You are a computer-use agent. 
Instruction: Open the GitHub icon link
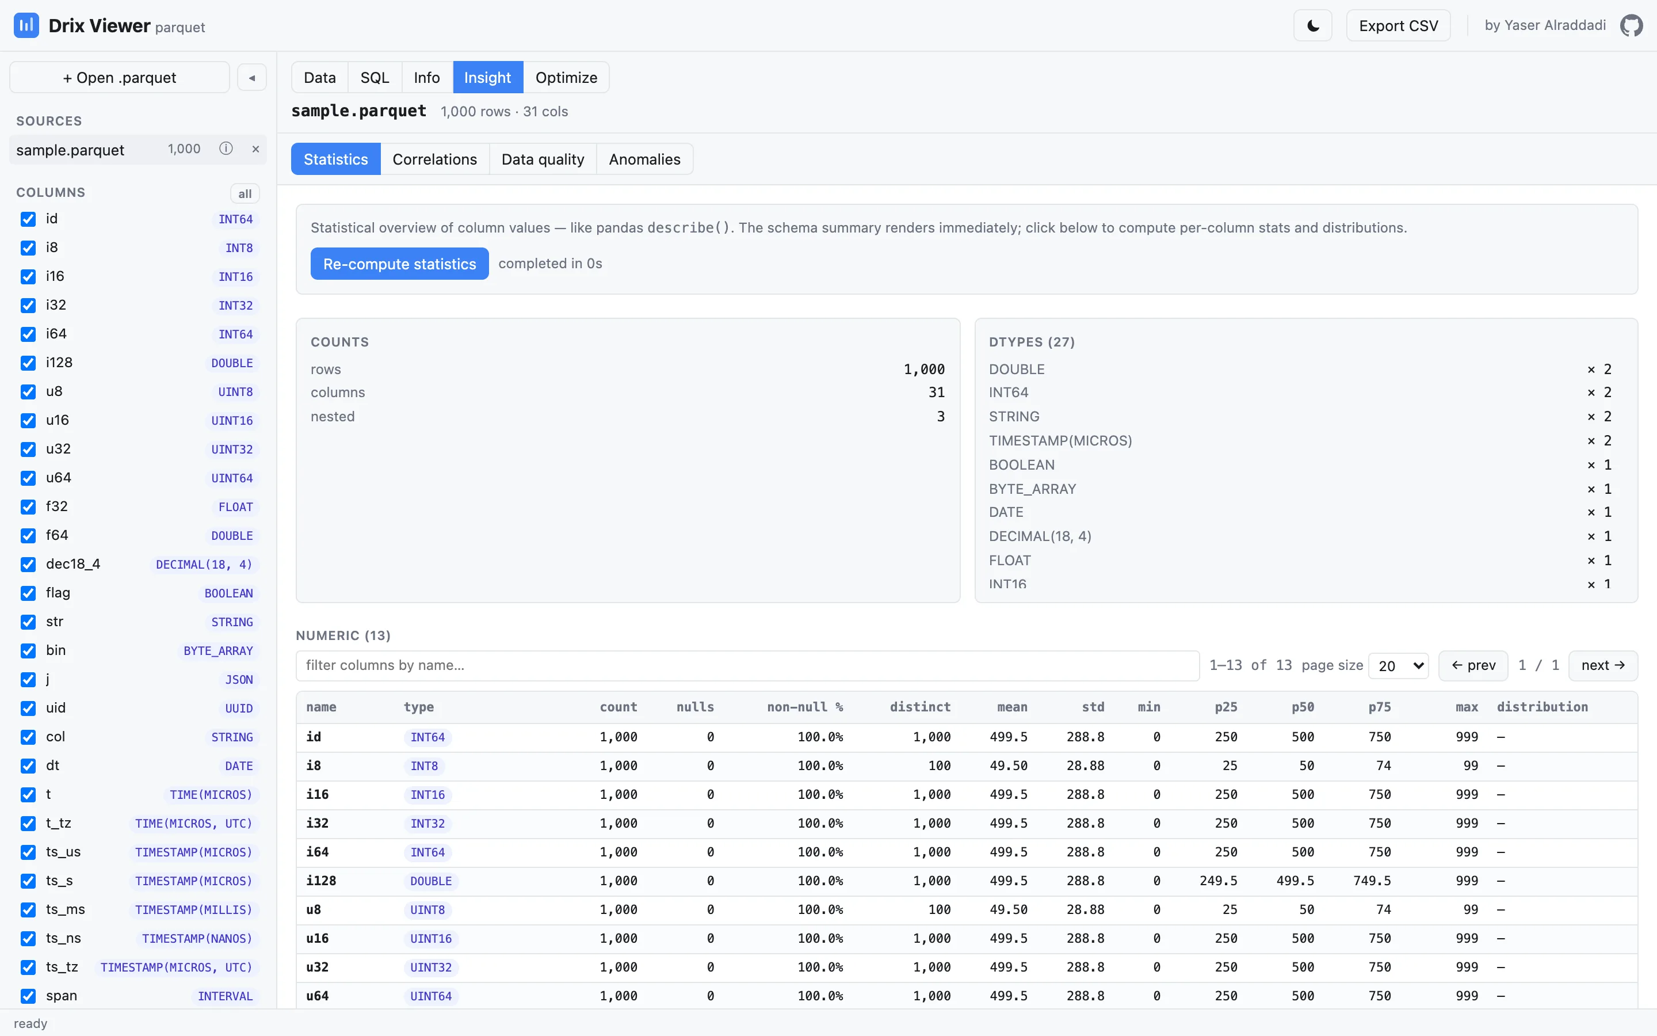1632,25
